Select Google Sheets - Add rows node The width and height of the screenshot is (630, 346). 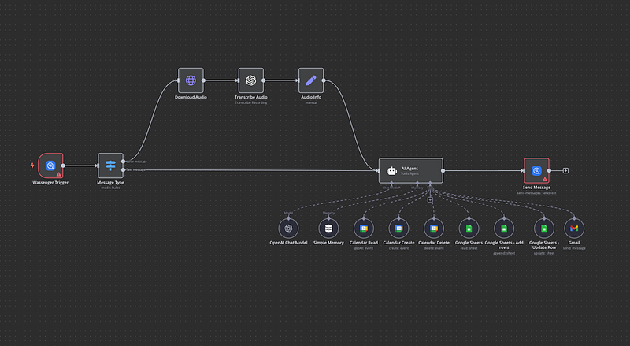(504, 228)
